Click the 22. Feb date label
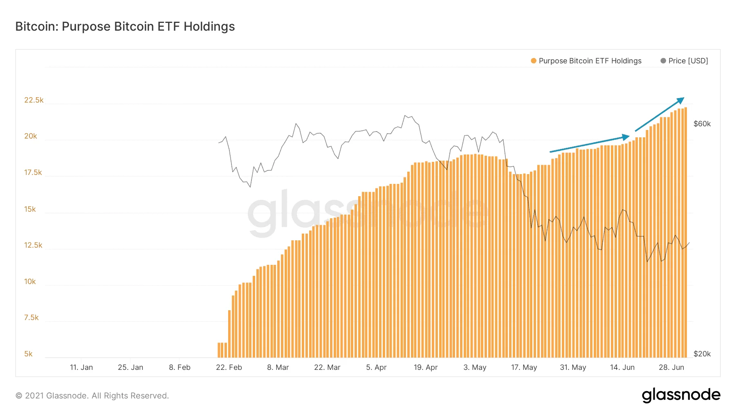736x414 pixels. pyautogui.click(x=229, y=367)
